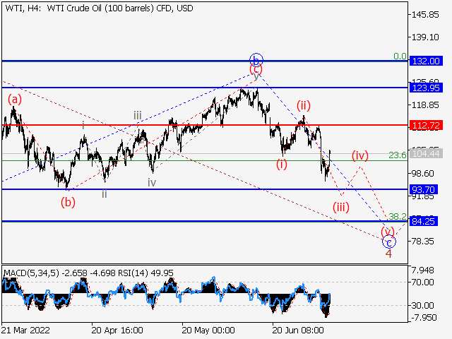The width and height of the screenshot is (452, 339).
Task: Click the chart title 'WTI, H4: WTI Crude Oil'
Action: 54,8
